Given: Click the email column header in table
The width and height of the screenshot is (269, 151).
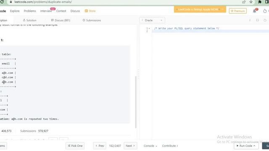Looking at the screenshot, I should tap(5, 63).
